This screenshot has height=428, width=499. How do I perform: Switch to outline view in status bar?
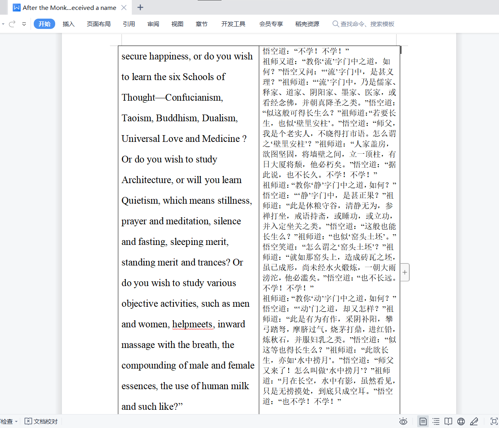pos(436,421)
